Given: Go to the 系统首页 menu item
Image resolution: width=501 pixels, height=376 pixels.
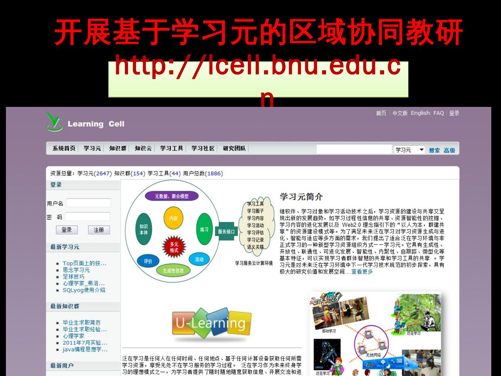Looking at the screenshot, I should pyautogui.click(x=64, y=148).
